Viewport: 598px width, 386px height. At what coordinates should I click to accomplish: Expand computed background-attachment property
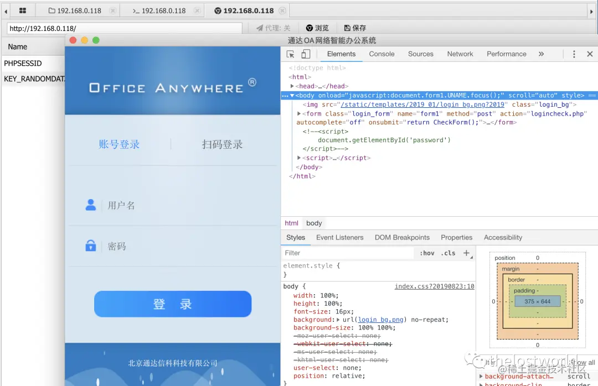point(481,376)
